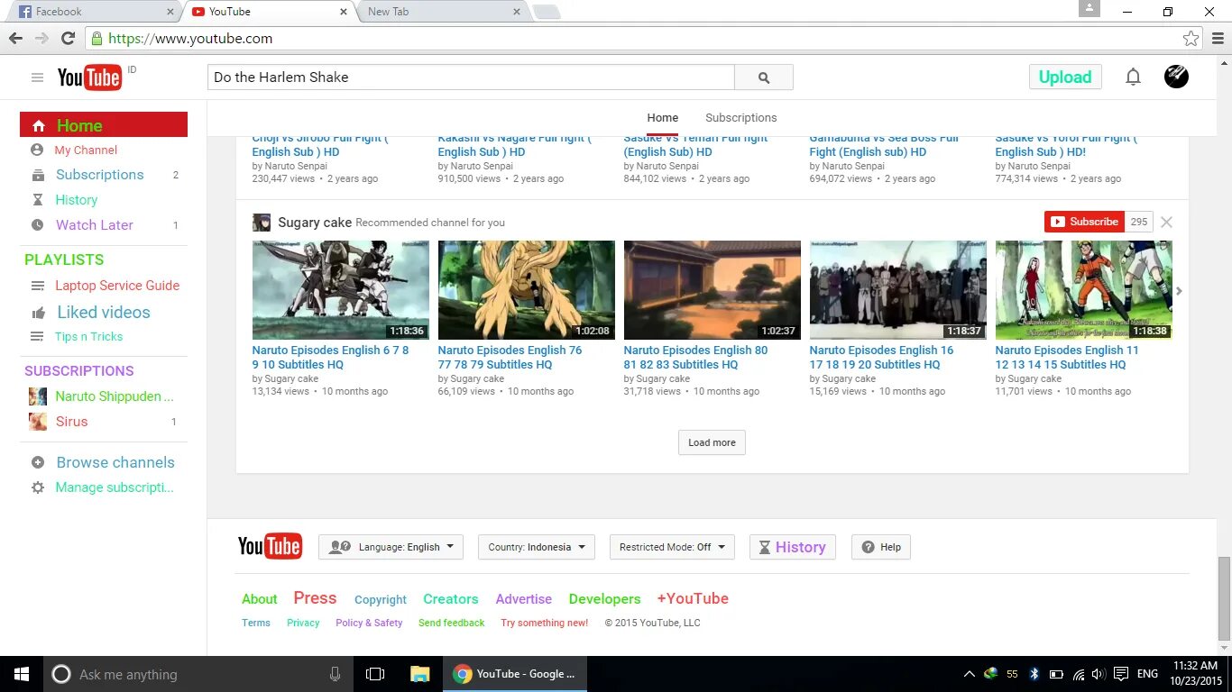This screenshot has width=1232, height=692.
Task: Show hidden system tray icons chevron
Action: [970, 674]
